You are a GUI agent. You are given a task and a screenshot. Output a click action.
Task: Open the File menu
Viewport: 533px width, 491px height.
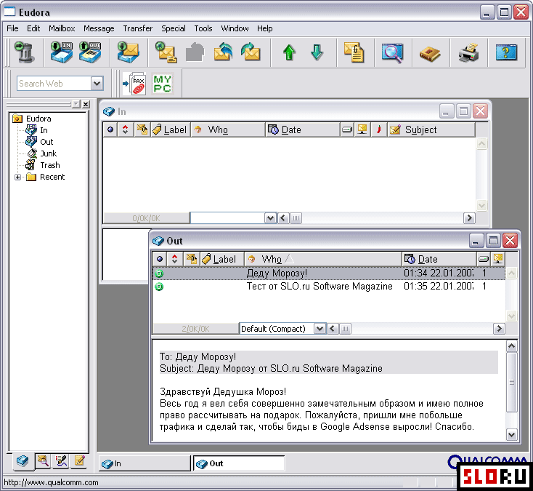click(x=12, y=28)
